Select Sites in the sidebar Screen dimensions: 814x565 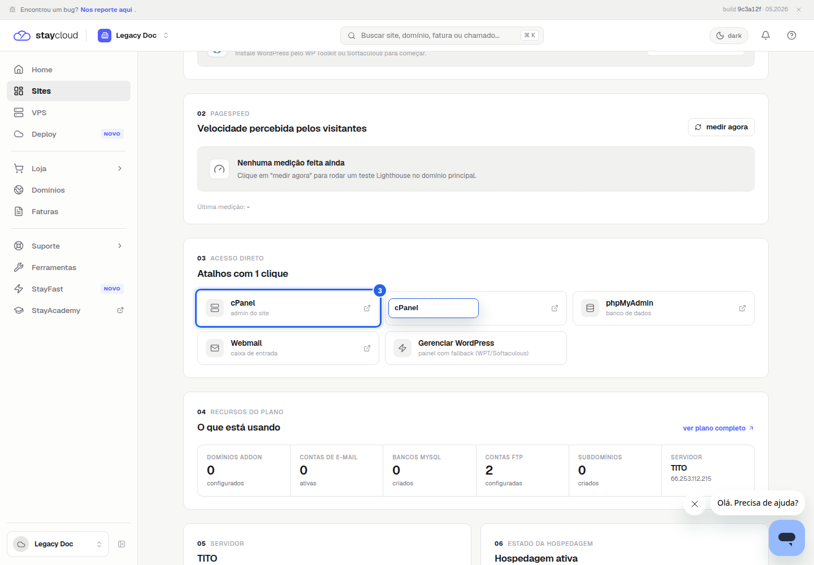[x=68, y=91]
